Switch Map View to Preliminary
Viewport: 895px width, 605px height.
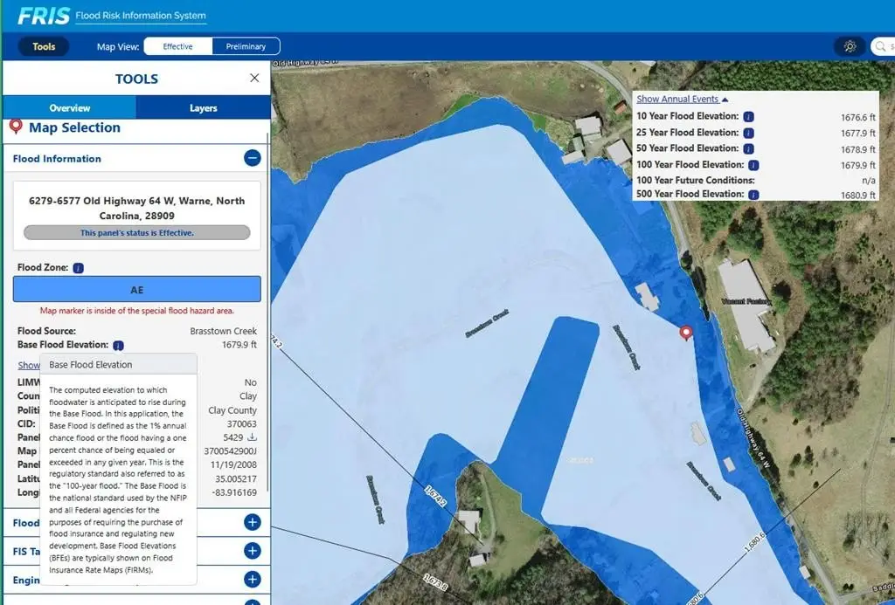point(246,46)
